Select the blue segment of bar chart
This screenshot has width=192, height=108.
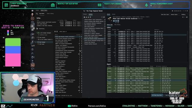coord(13,50)
